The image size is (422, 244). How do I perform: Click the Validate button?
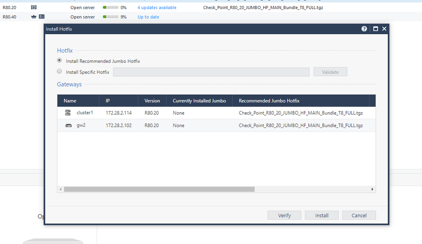[x=330, y=72]
